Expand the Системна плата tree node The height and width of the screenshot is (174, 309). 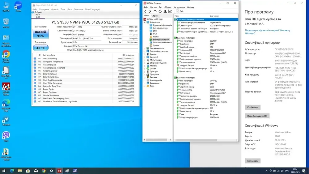(145, 49)
